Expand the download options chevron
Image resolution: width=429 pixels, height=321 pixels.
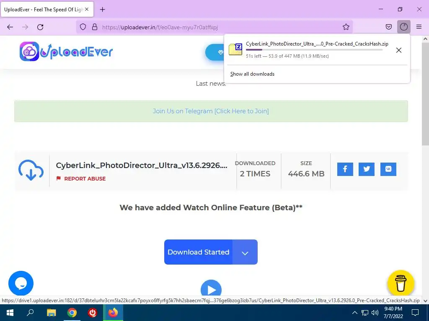tap(245, 252)
